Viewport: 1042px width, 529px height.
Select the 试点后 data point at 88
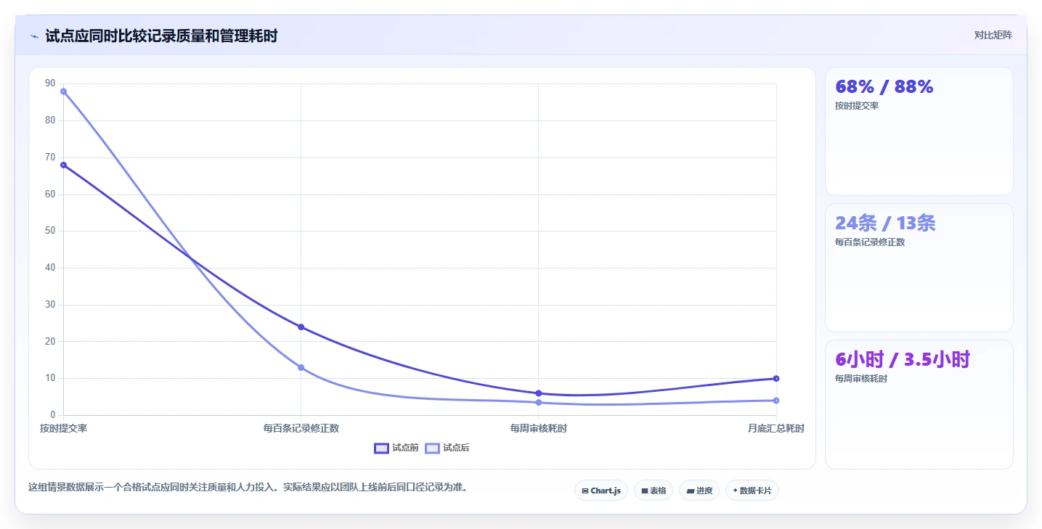point(63,91)
